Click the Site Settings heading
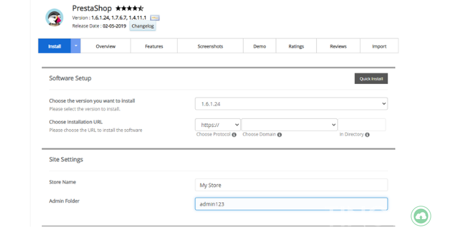Viewport: 471px width, 252px height. (66, 159)
